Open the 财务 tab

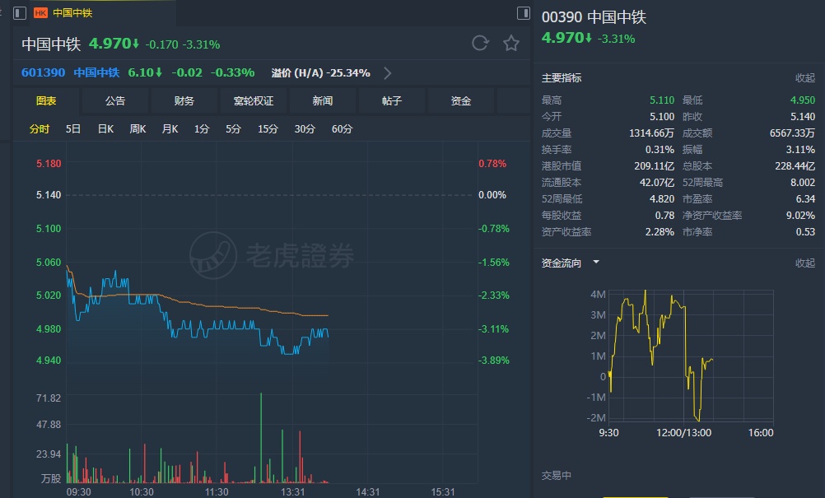[184, 101]
